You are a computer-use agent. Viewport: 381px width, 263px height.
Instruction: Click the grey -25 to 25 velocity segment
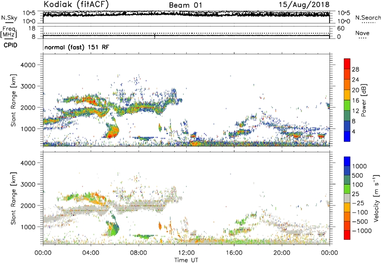tap(347, 198)
